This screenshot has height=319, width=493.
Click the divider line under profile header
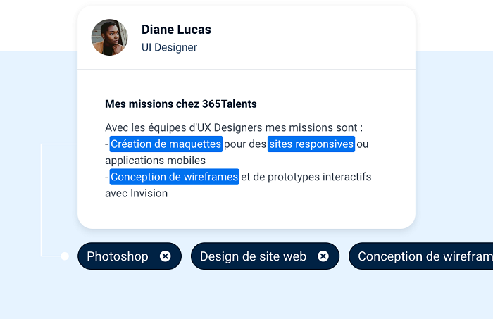click(x=246, y=70)
